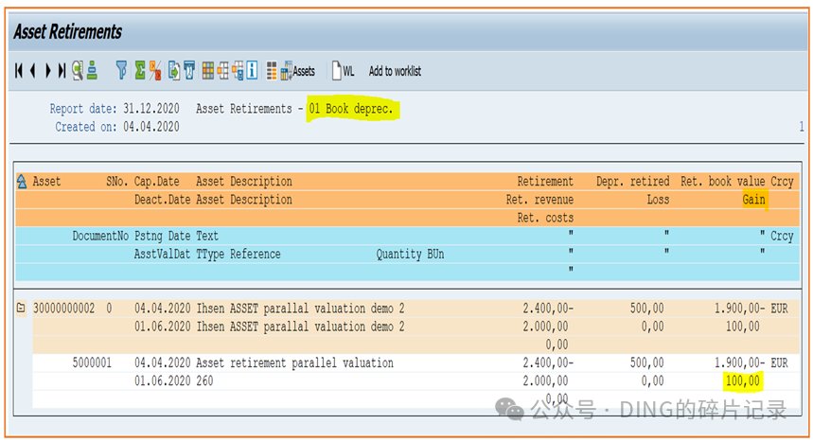Click the 'Ret. costs' column header
813x442 pixels.
coord(545,218)
